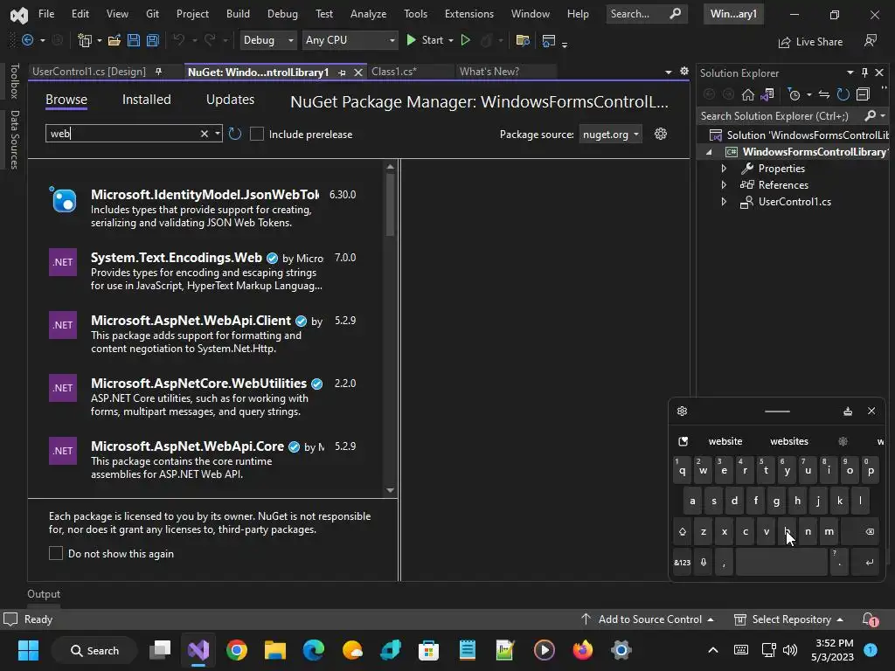Toggle the Shift key on touch keyboard
895x671 pixels.
[682, 532]
